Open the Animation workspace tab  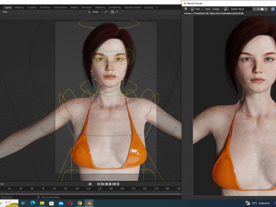(x=86, y=7)
